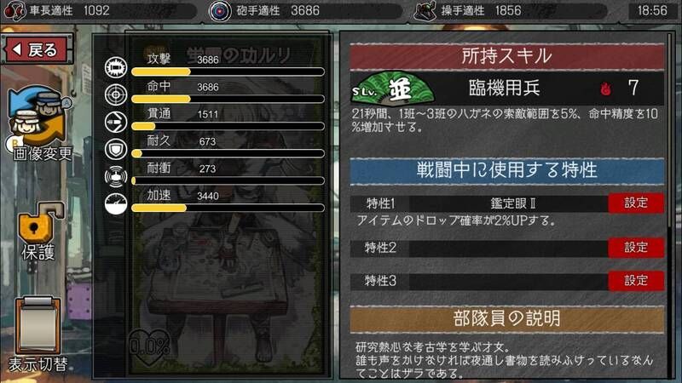
Task: Toggle the 保護 padlock protection icon
Action: 40,230
